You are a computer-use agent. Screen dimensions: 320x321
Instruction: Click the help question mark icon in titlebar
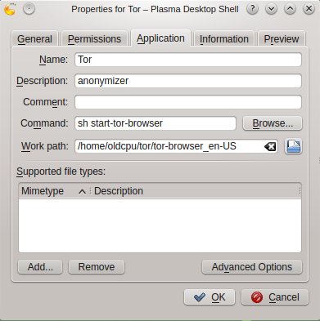point(252,9)
